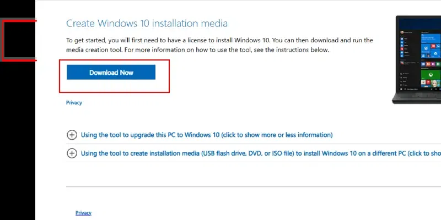Screen dimensions: 441x220
Task: Click the plus icon beside upgrade this PC
Action: tap(72, 135)
